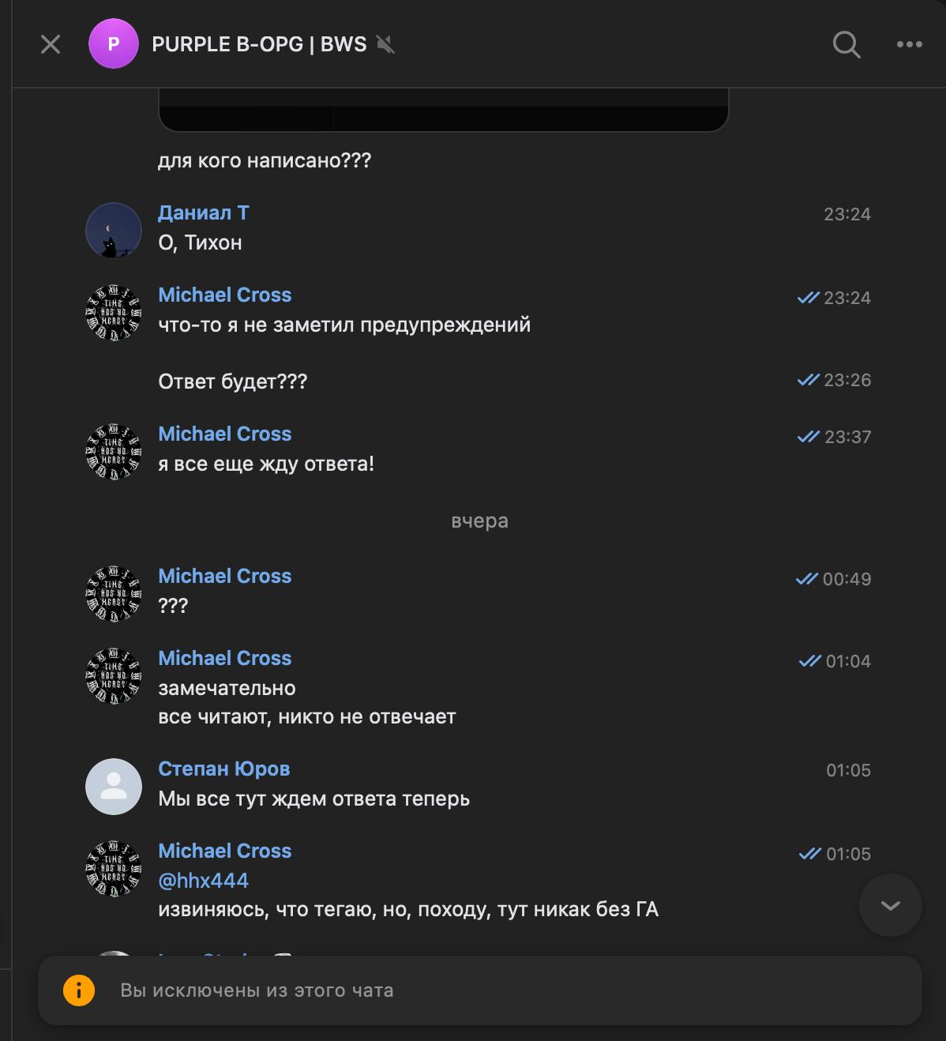Click the read checkmarks at 00:49
Image resolution: width=946 pixels, height=1041 pixels.
click(806, 579)
